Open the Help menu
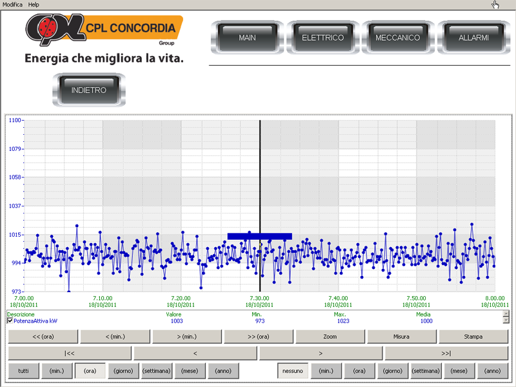 34,5
